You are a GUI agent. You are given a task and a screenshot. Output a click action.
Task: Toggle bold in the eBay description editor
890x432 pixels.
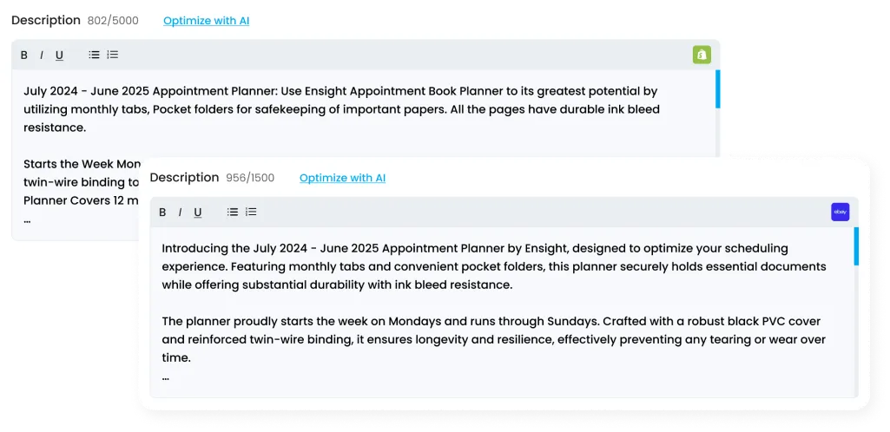tap(162, 213)
